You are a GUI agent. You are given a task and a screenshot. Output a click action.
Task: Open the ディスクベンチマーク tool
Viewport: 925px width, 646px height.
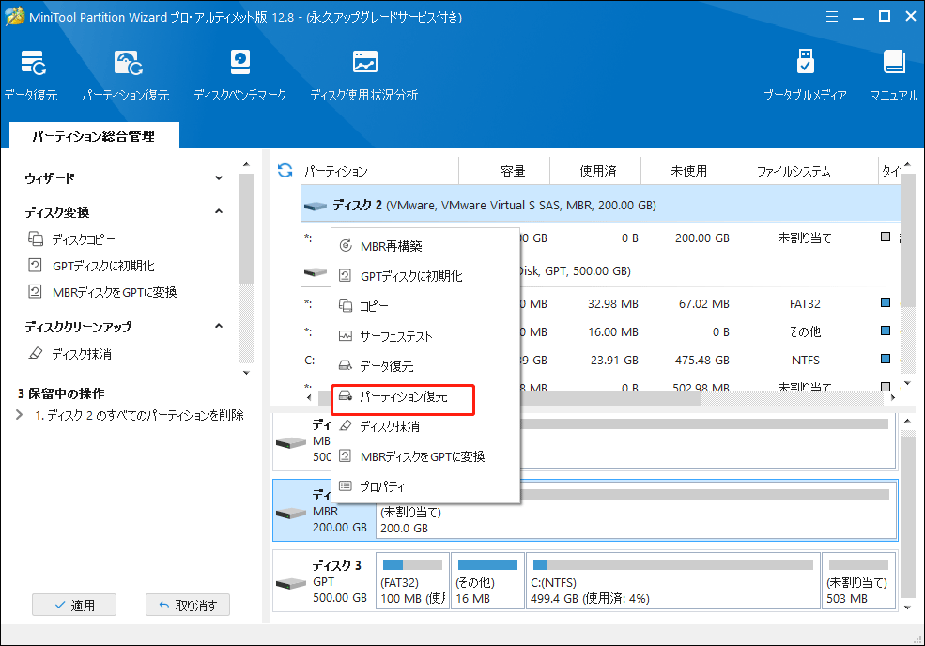point(239,75)
